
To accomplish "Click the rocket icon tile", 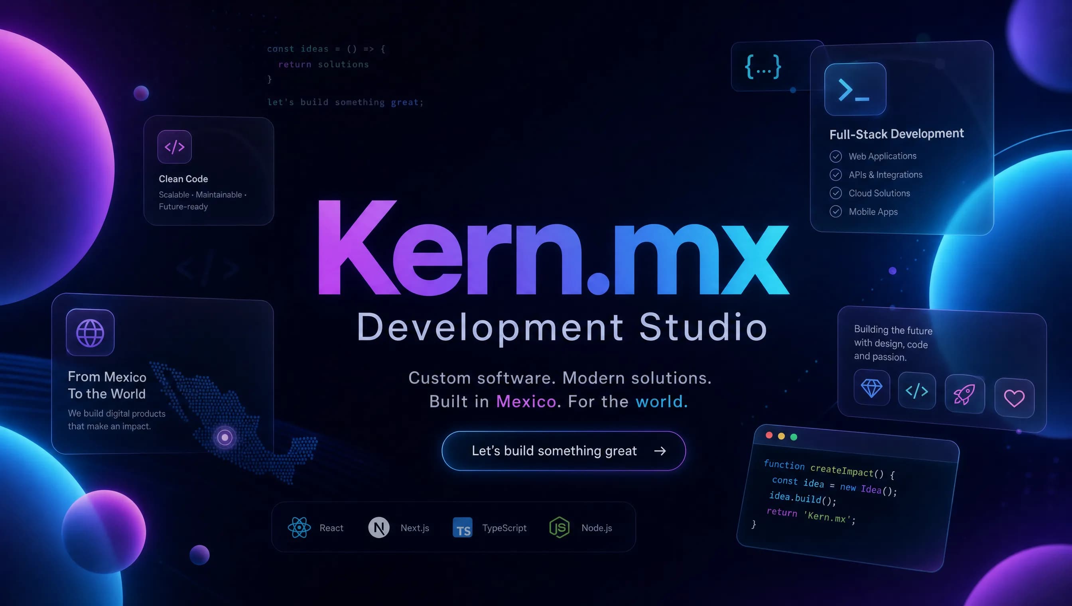I will [x=965, y=394].
